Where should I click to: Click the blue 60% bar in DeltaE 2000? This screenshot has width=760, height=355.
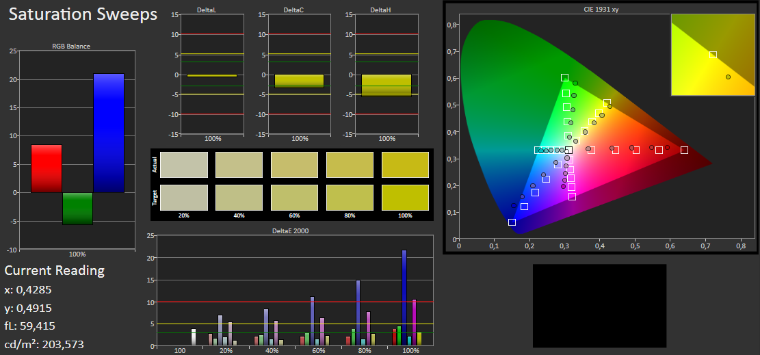[312, 321]
